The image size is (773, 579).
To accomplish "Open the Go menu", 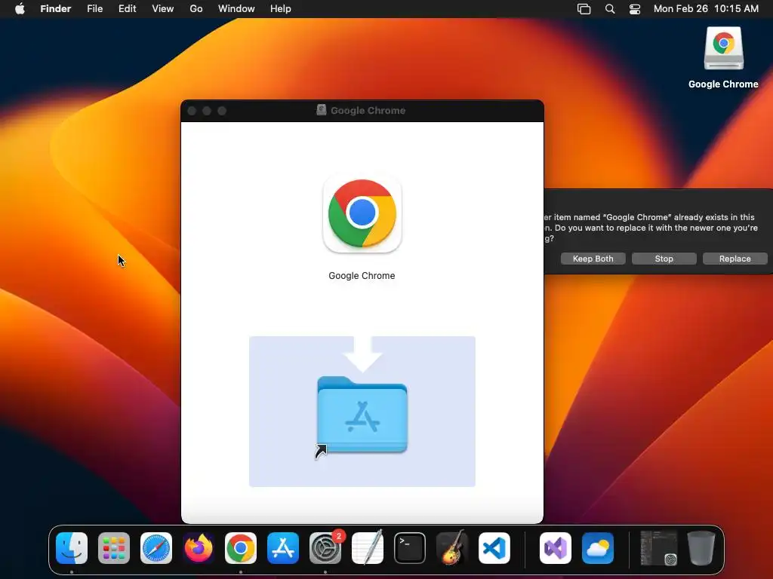I will point(196,8).
